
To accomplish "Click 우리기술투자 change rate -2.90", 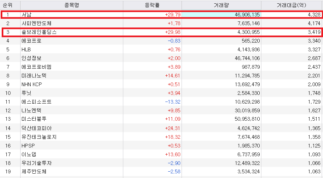I will 174,163.
